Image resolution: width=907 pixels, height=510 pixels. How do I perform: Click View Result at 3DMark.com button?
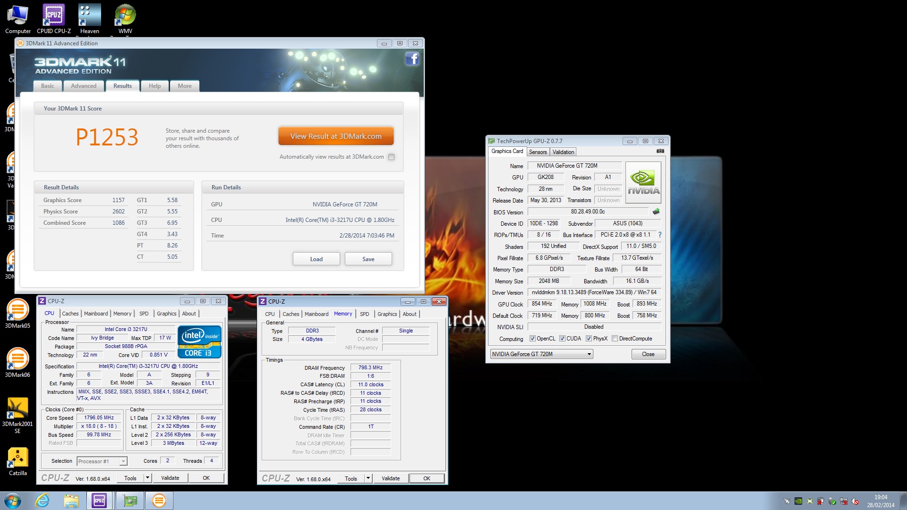[336, 136]
